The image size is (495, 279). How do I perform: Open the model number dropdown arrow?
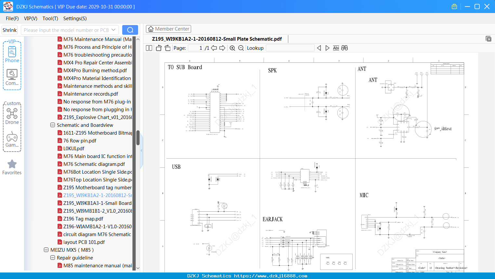(113, 30)
